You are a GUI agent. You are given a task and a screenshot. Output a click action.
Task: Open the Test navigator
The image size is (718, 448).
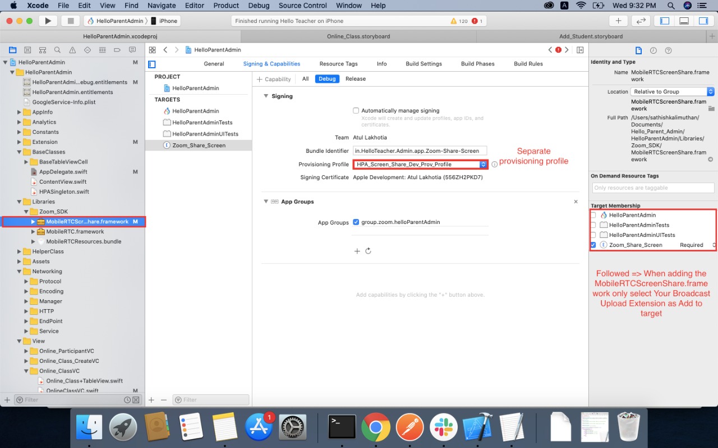(87, 50)
